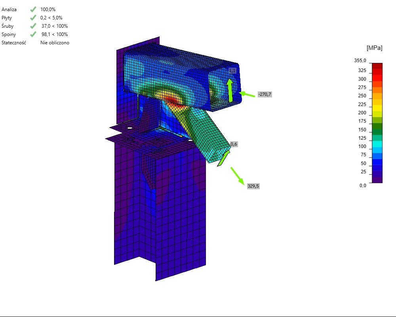The width and height of the screenshot is (396, 317).
Task: Click the green arrow pointing at -270,7 load
Action: click(x=247, y=95)
